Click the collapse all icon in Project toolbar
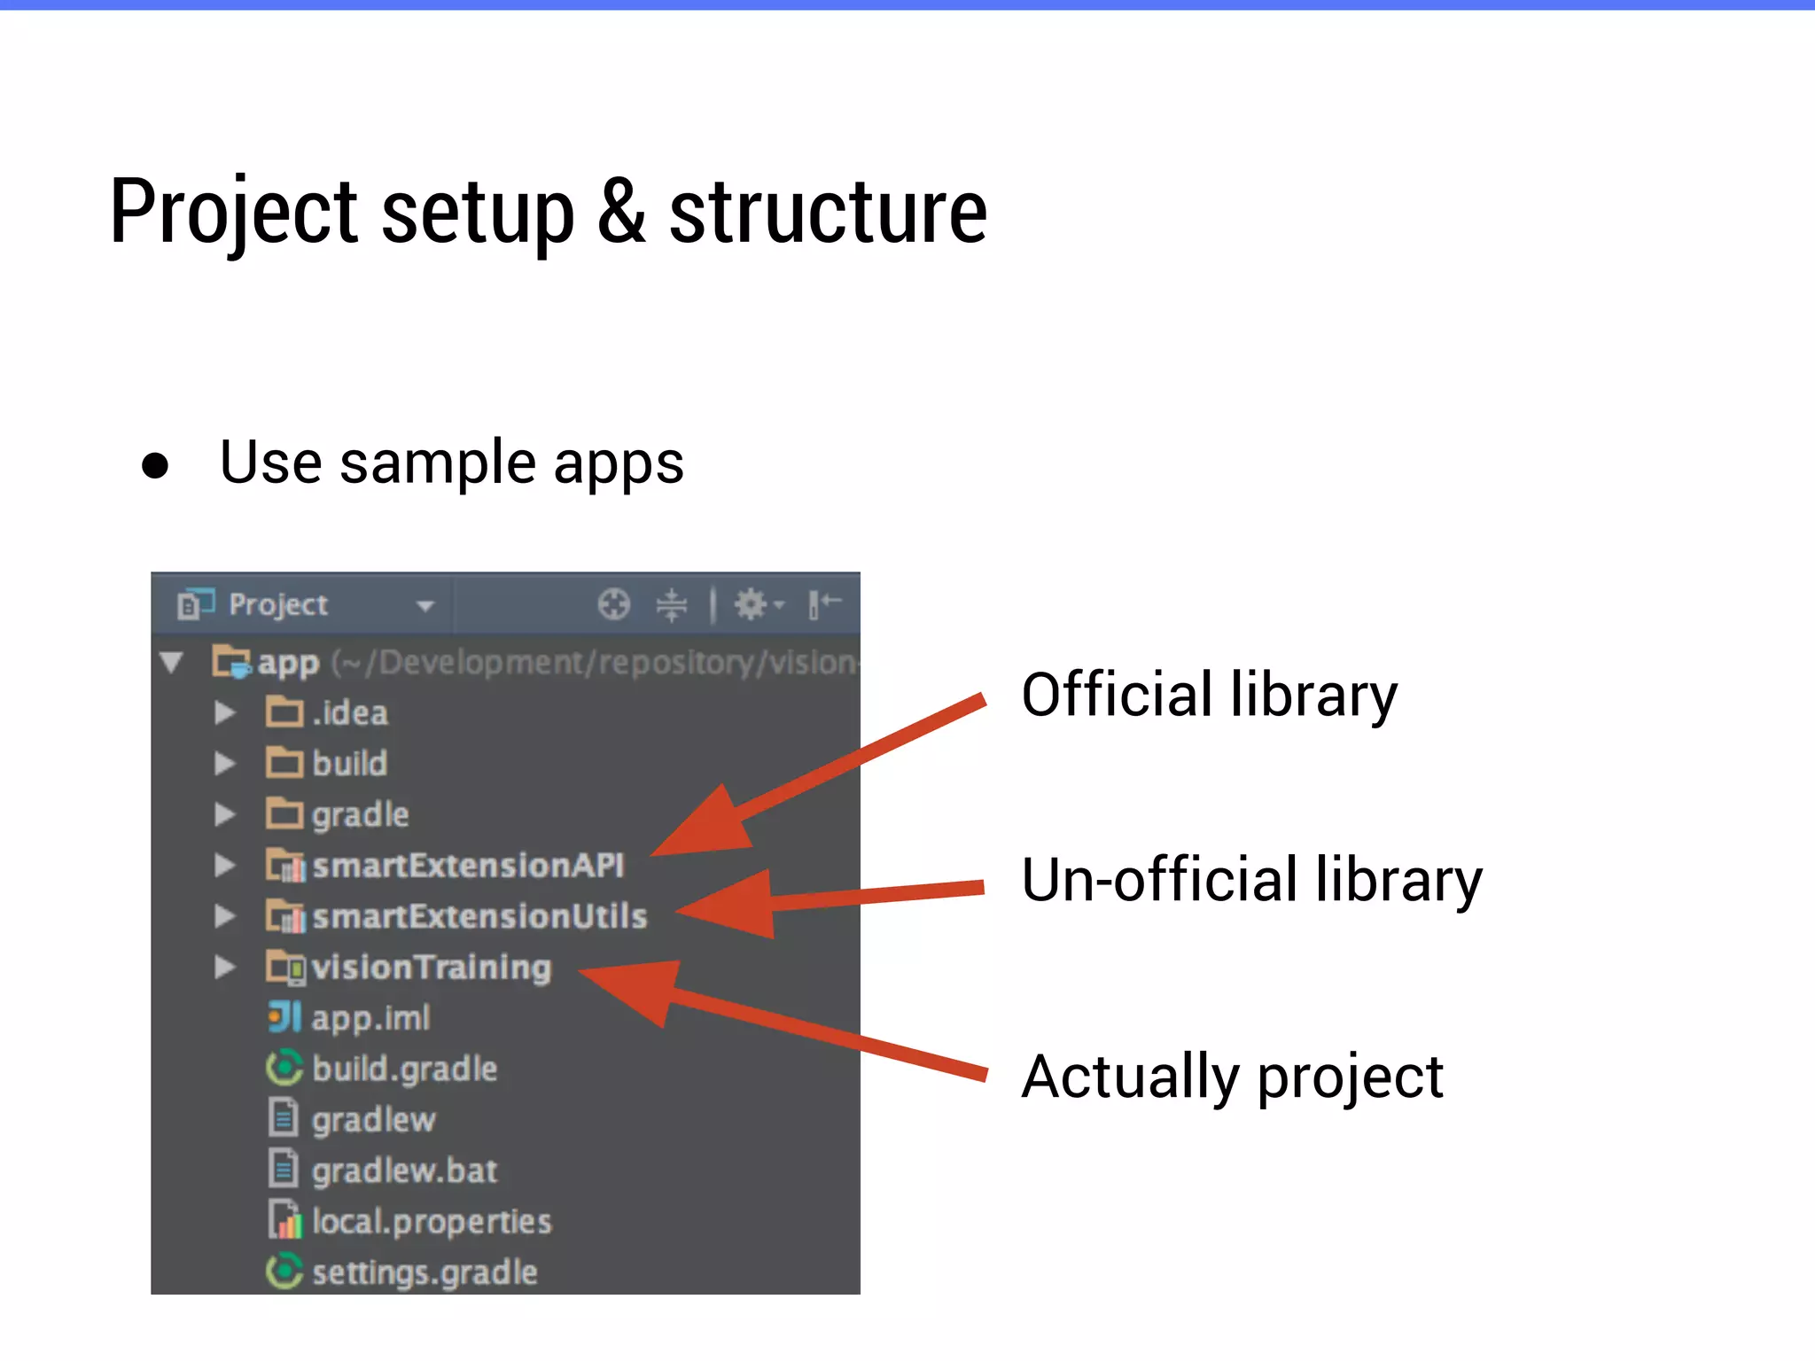Image resolution: width=1815 pixels, height=1361 pixels. click(672, 604)
